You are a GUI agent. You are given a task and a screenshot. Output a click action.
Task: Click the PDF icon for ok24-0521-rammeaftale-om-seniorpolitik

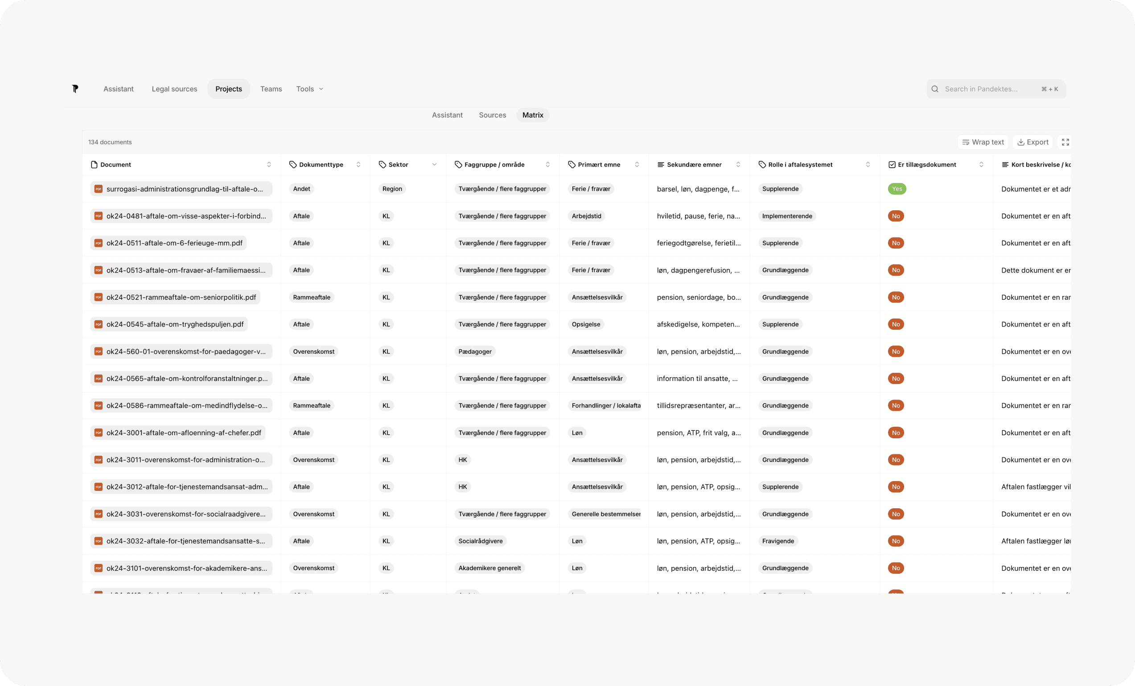point(98,298)
